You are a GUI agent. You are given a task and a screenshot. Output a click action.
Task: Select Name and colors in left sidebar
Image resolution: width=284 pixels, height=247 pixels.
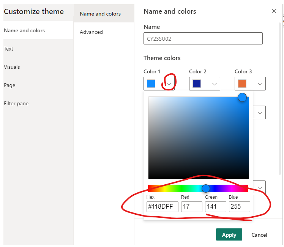tap(38, 30)
